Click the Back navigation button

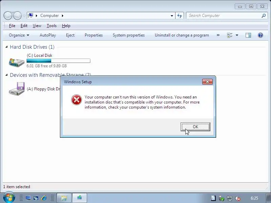(8, 16)
